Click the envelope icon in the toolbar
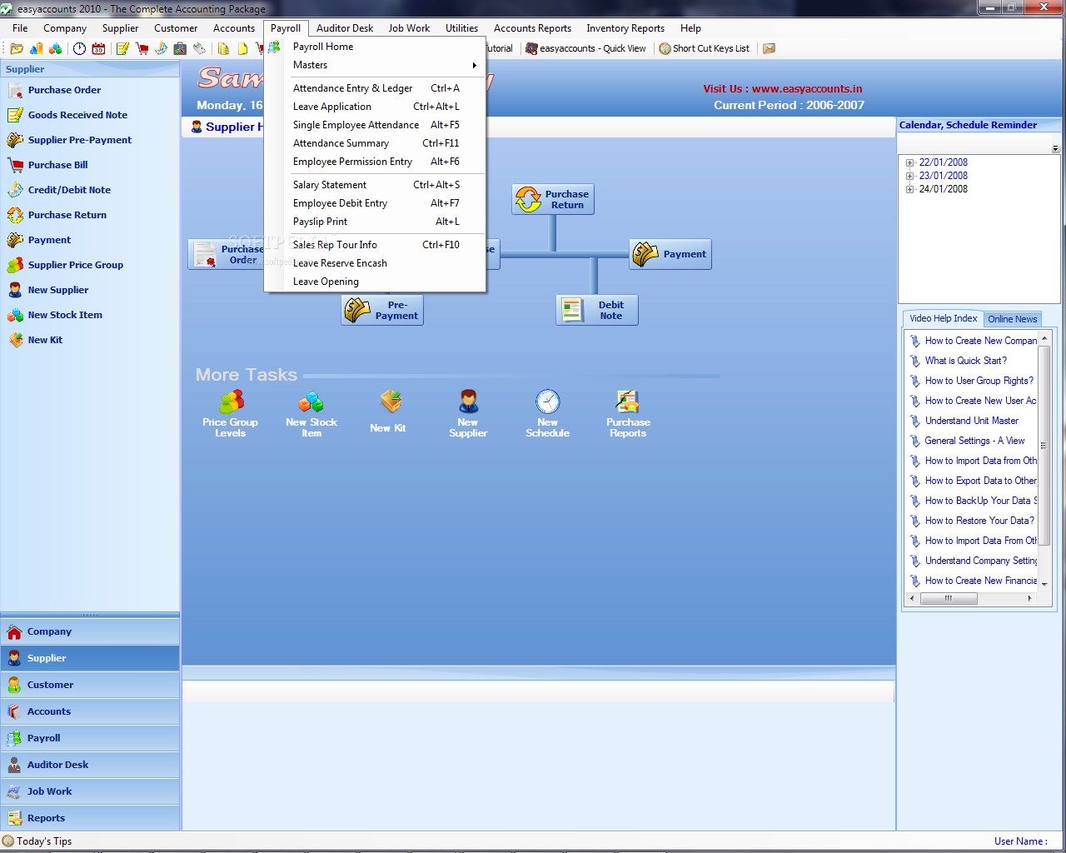Viewport: 1066px width, 853px height. [770, 48]
